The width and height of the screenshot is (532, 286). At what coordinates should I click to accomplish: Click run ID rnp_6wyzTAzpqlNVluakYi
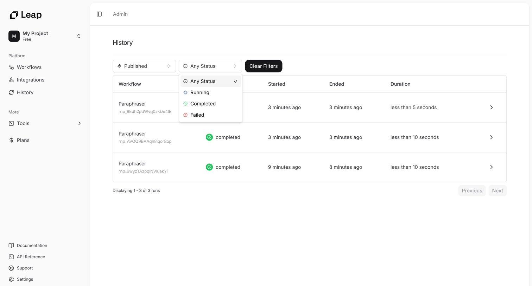point(143,171)
